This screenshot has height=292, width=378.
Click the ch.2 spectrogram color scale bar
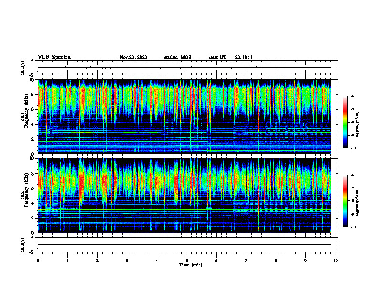click(x=345, y=201)
